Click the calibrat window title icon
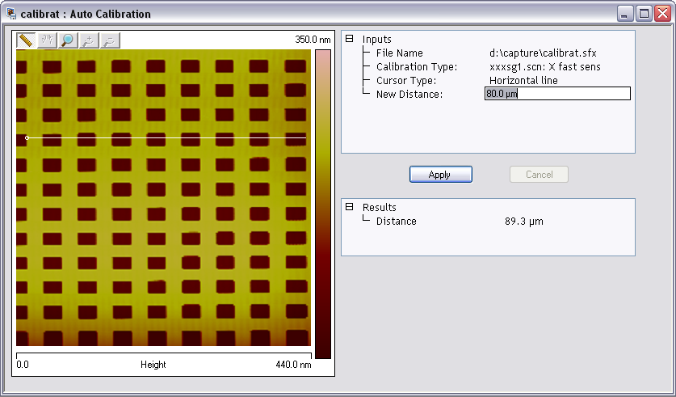The width and height of the screenshot is (676, 397). point(11,14)
